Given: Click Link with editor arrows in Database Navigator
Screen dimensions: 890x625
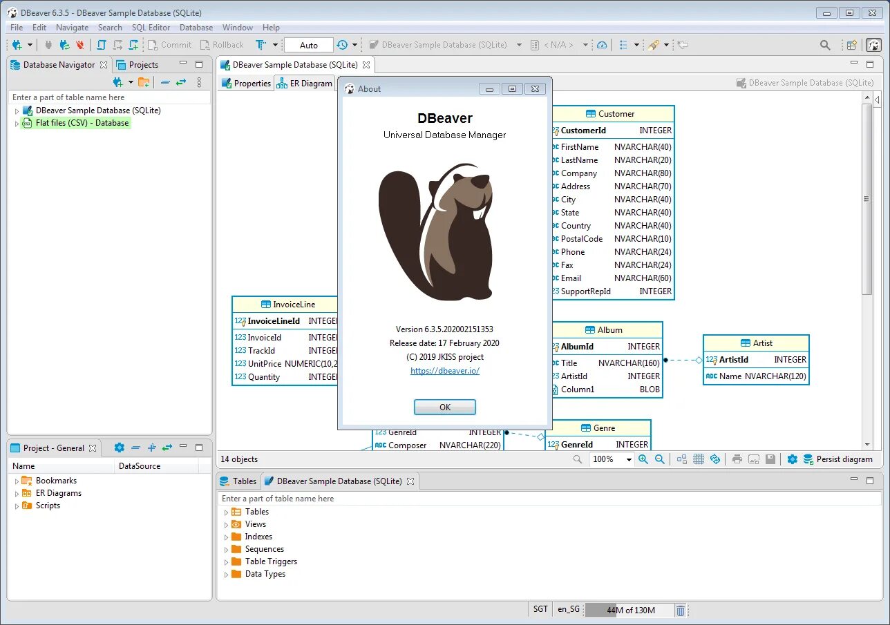Looking at the screenshot, I should (180, 82).
